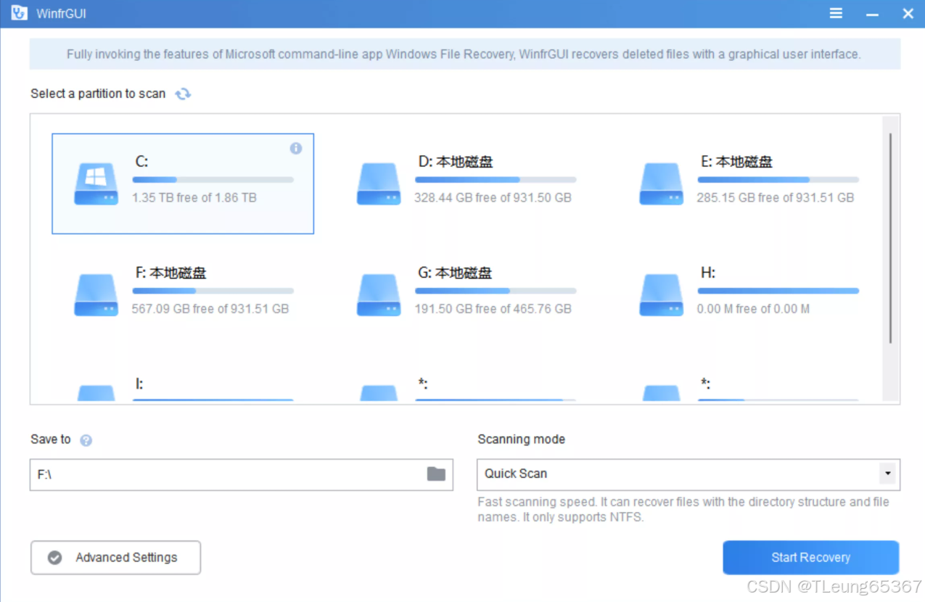
Task: Click the Advanced Settings checkmark icon
Action: (x=54, y=558)
